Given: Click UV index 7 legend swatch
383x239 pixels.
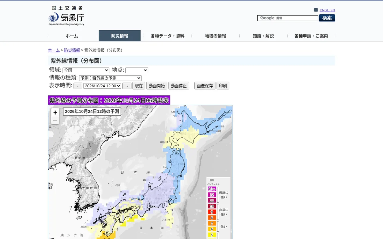Looking at the screenshot, I should point(212,223).
